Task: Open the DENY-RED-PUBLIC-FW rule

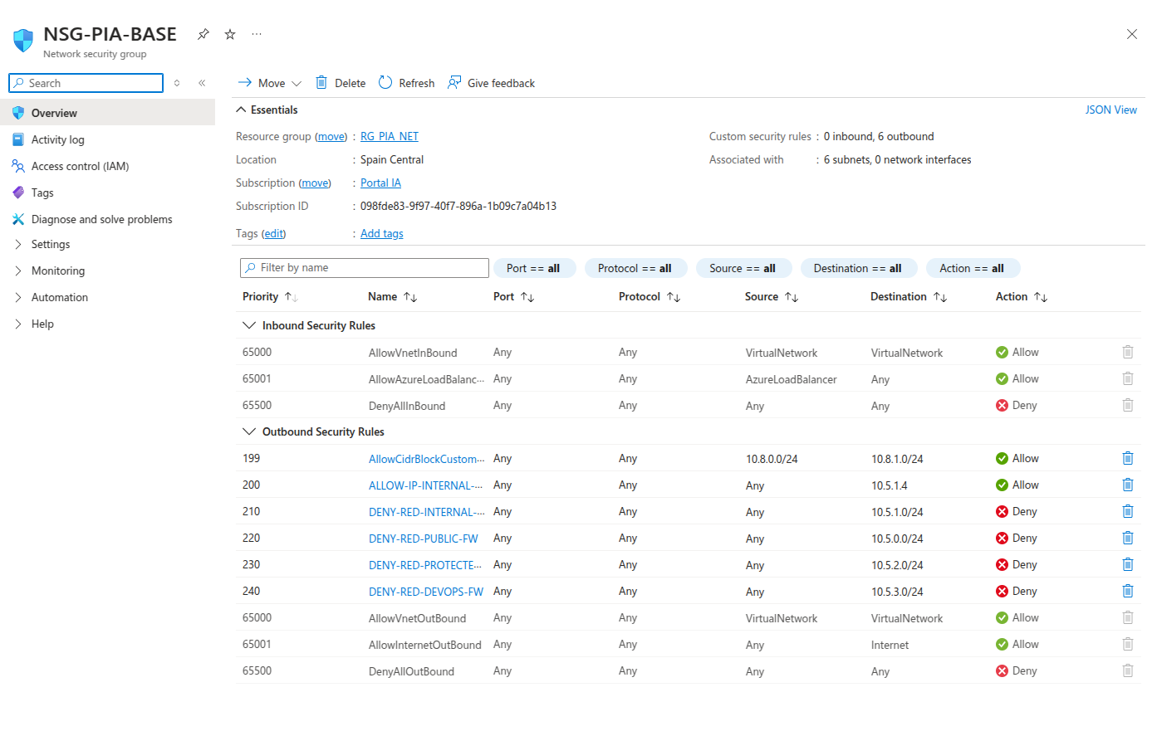Action: (x=424, y=539)
